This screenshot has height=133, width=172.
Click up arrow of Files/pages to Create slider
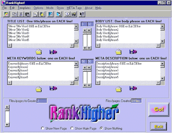[x=7, y=107]
